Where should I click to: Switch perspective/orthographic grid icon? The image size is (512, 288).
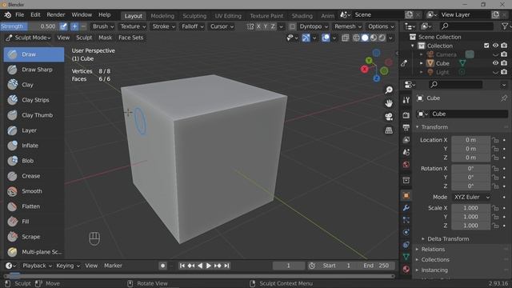pos(389,130)
